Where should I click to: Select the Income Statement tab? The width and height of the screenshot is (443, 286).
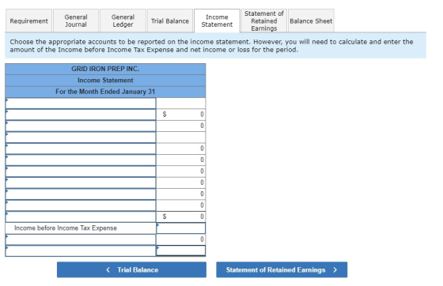(217, 21)
